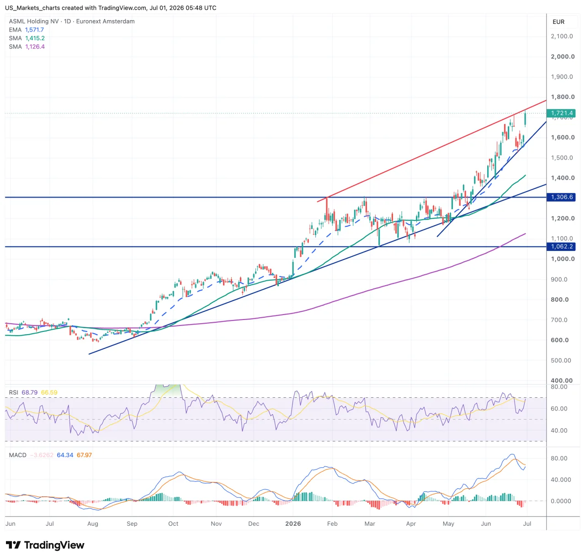Click the 500.00 price axis label
Screen dimensions: 585x560
tap(561, 360)
